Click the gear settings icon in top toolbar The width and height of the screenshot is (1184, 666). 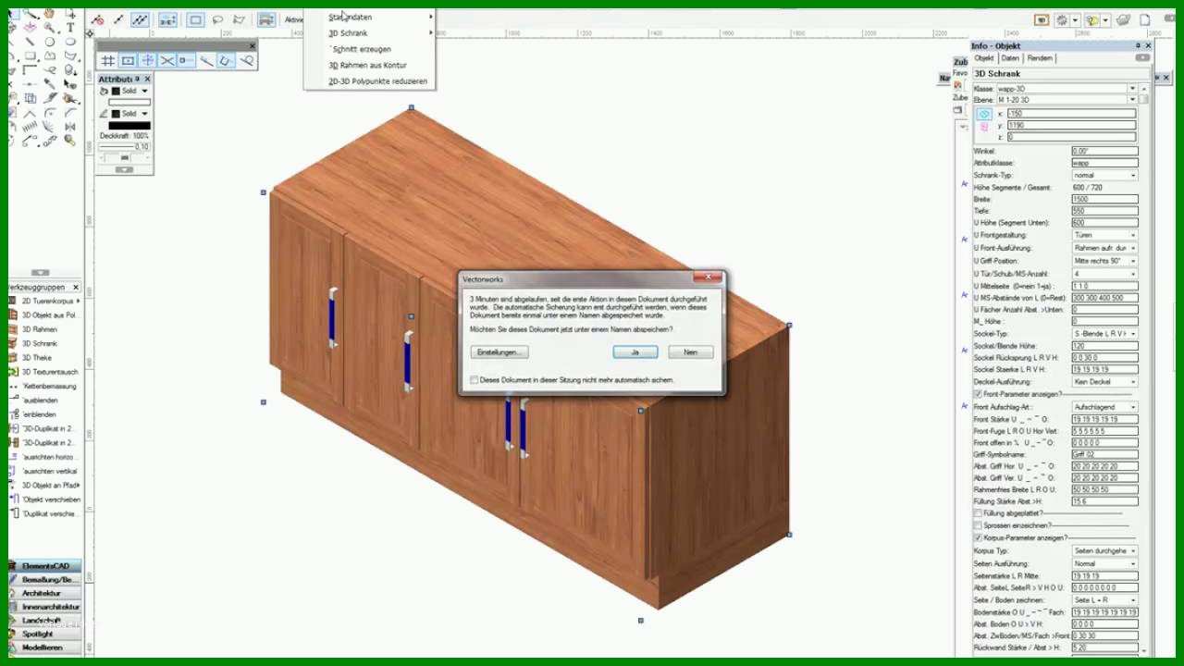pyautogui.click(x=1062, y=20)
